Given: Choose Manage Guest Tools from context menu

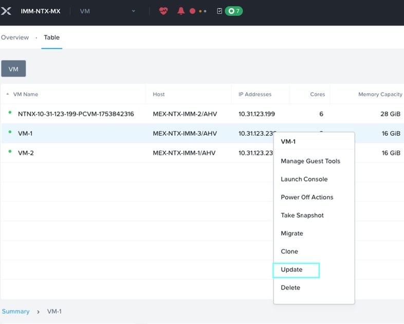Looking at the screenshot, I should [x=310, y=161].
